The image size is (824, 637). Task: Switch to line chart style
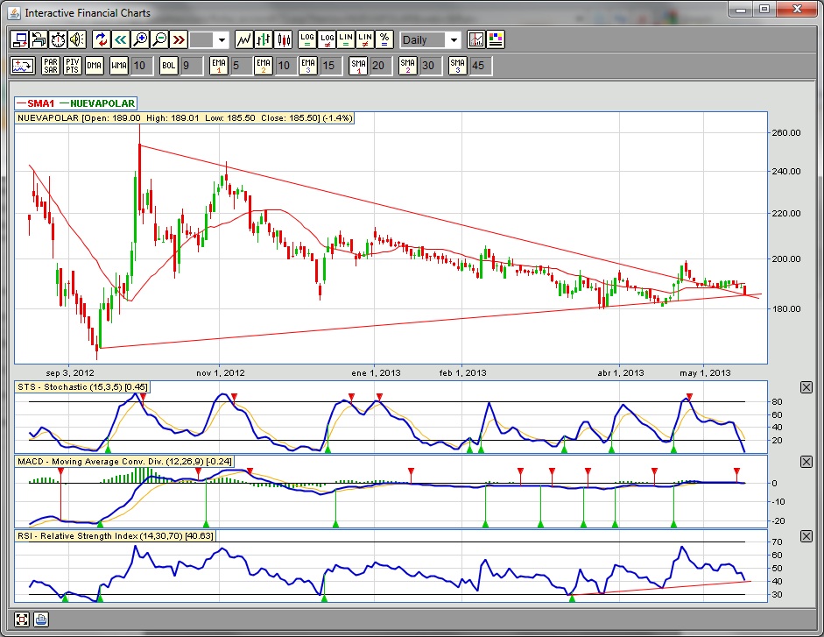[x=243, y=39]
